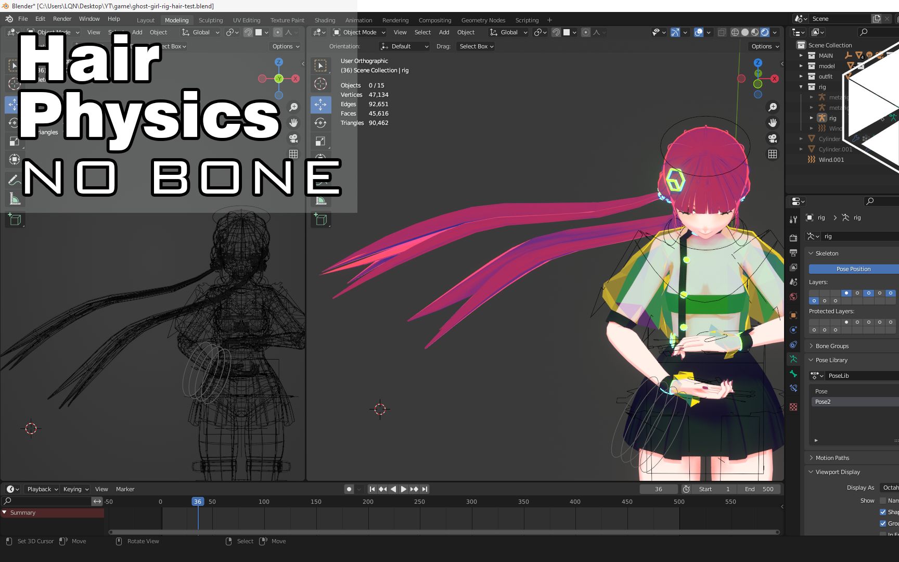Switch perspective/orthographic grid gizmo in right viewport
This screenshot has width=899, height=562.
pyautogui.click(x=773, y=154)
